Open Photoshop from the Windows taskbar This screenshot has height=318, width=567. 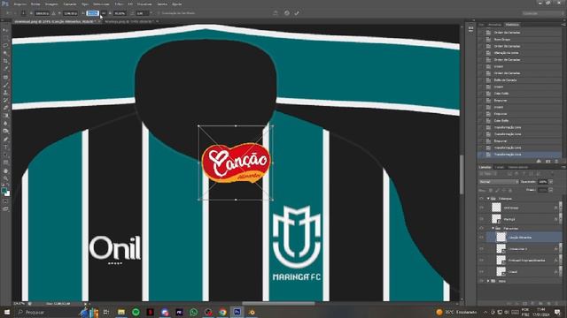click(237, 312)
